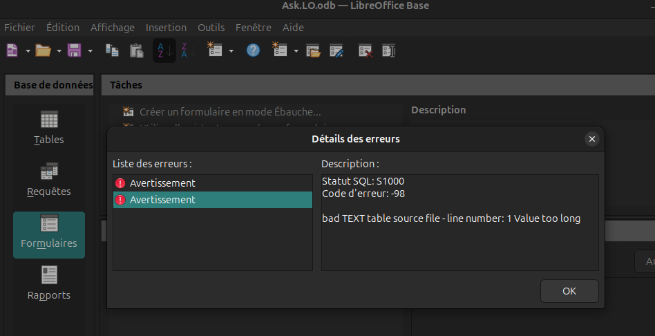
Task: Click the Delete form icon with red X
Action: pyautogui.click(x=365, y=50)
